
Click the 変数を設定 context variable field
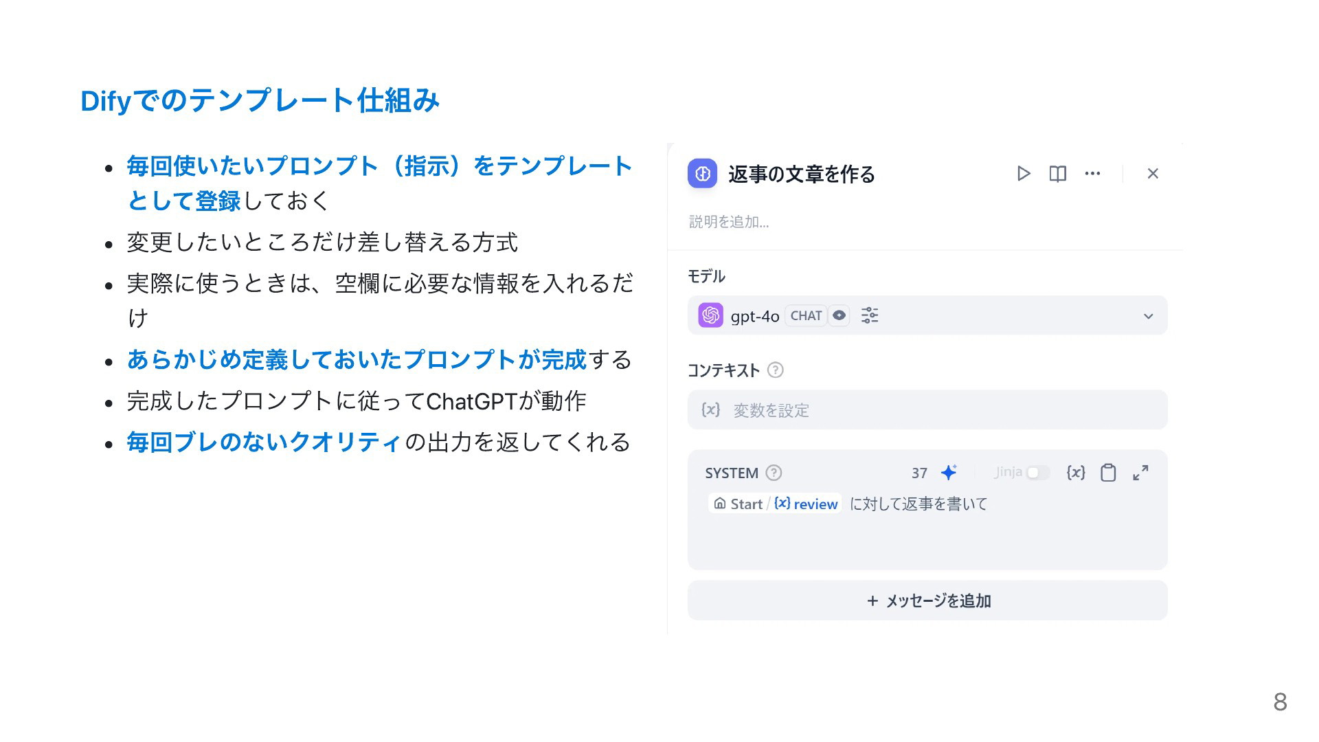click(927, 410)
